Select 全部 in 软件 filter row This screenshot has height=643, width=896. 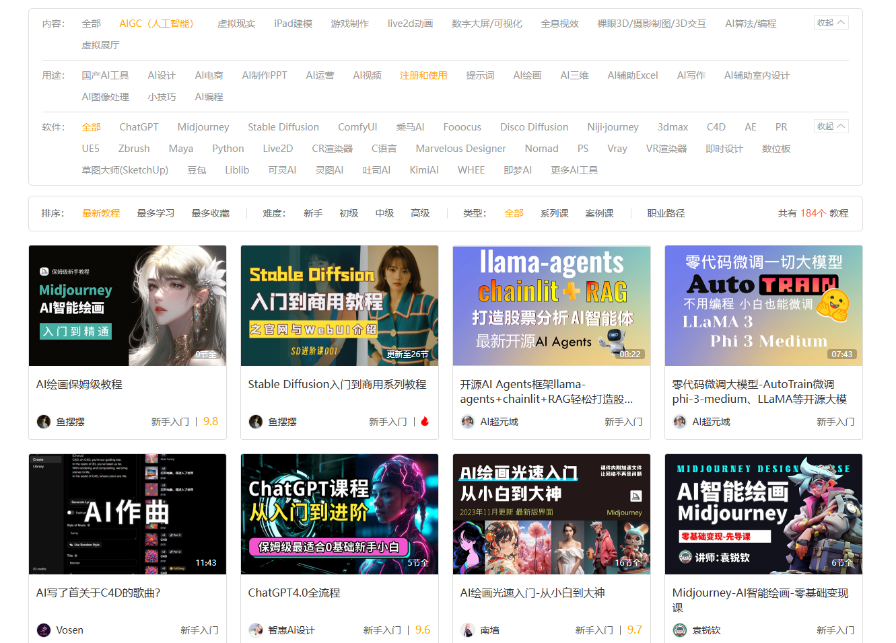pyautogui.click(x=92, y=127)
